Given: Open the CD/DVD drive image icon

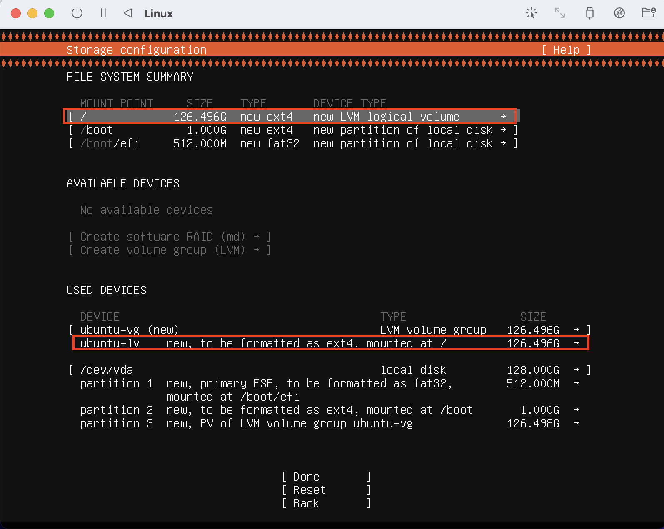Looking at the screenshot, I should click(619, 13).
